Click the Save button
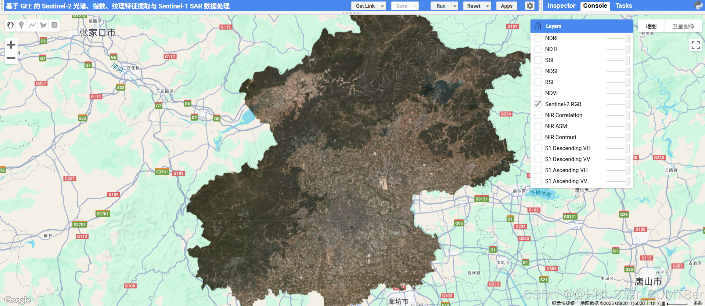705x306 pixels. tap(402, 6)
